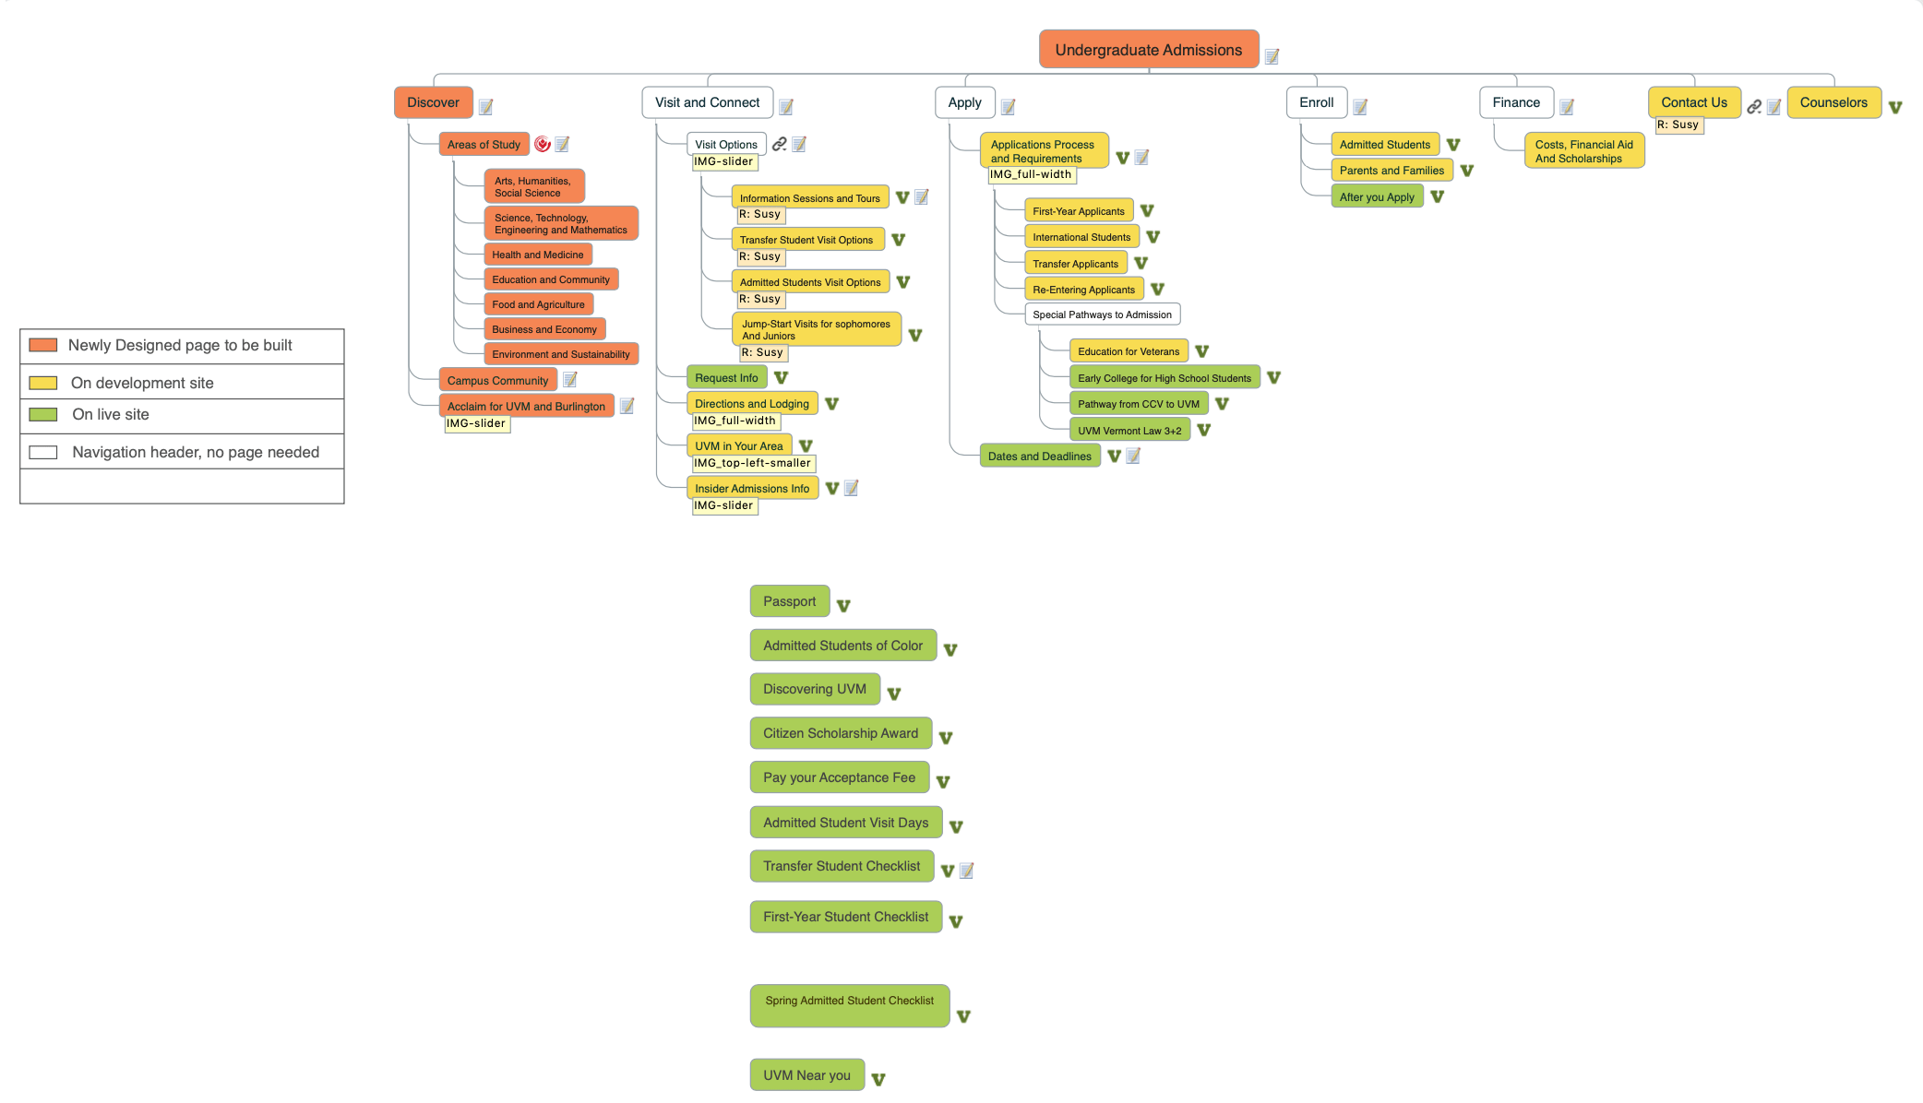Select the Undergraduate Admissions root node
1923x1103 pixels.
1149,50
